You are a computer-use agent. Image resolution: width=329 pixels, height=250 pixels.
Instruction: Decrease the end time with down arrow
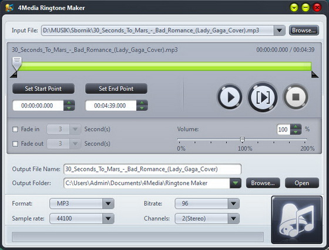pyautogui.click(x=142, y=108)
